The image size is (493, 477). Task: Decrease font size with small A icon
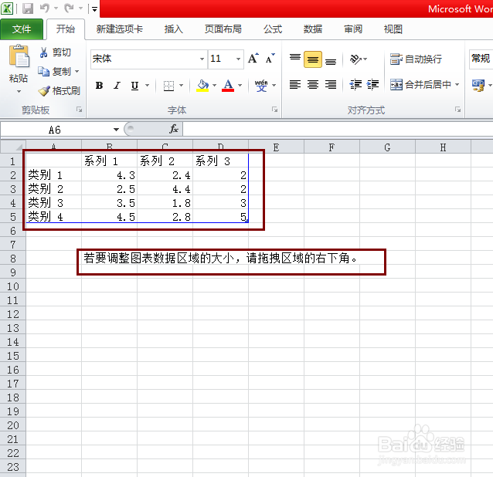tap(270, 59)
